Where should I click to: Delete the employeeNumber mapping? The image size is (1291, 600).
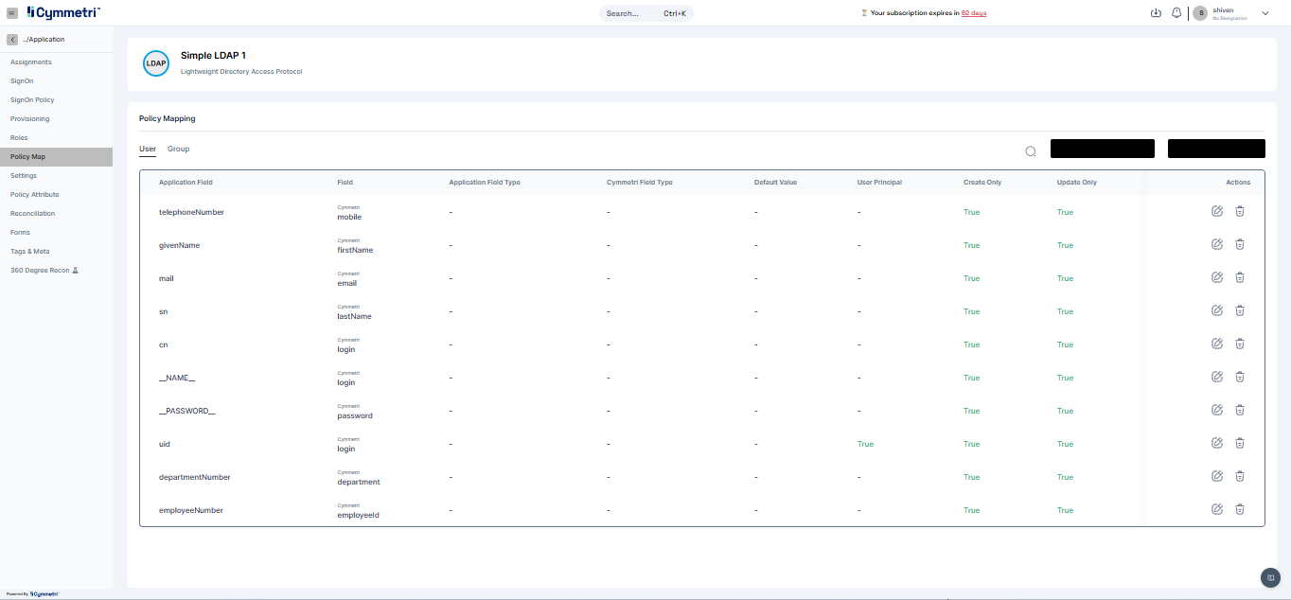[1240, 509]
